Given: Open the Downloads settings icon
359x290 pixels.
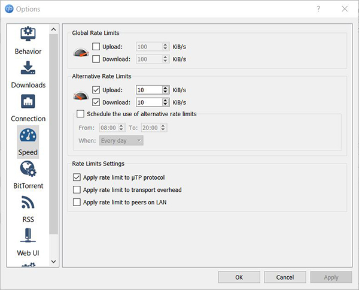Looking at the screenshot, I should (28, 68).
